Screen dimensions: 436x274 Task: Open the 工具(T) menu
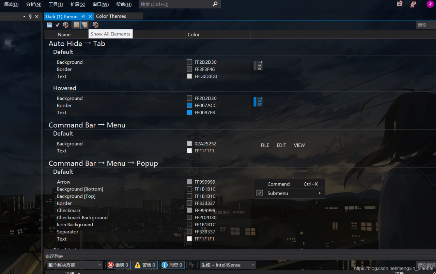point(56,4)
